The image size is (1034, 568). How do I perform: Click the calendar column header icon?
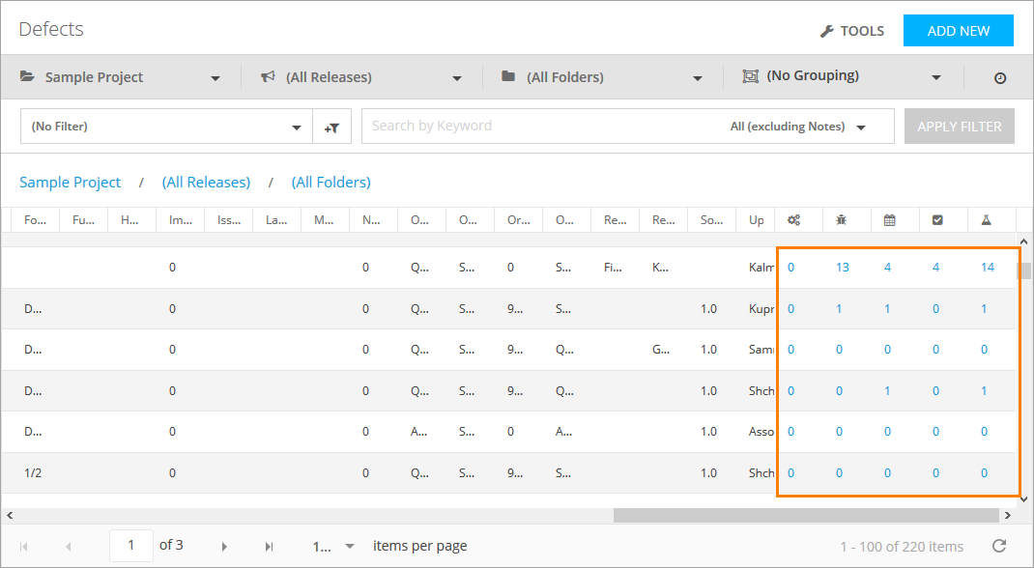pos(889,220)
